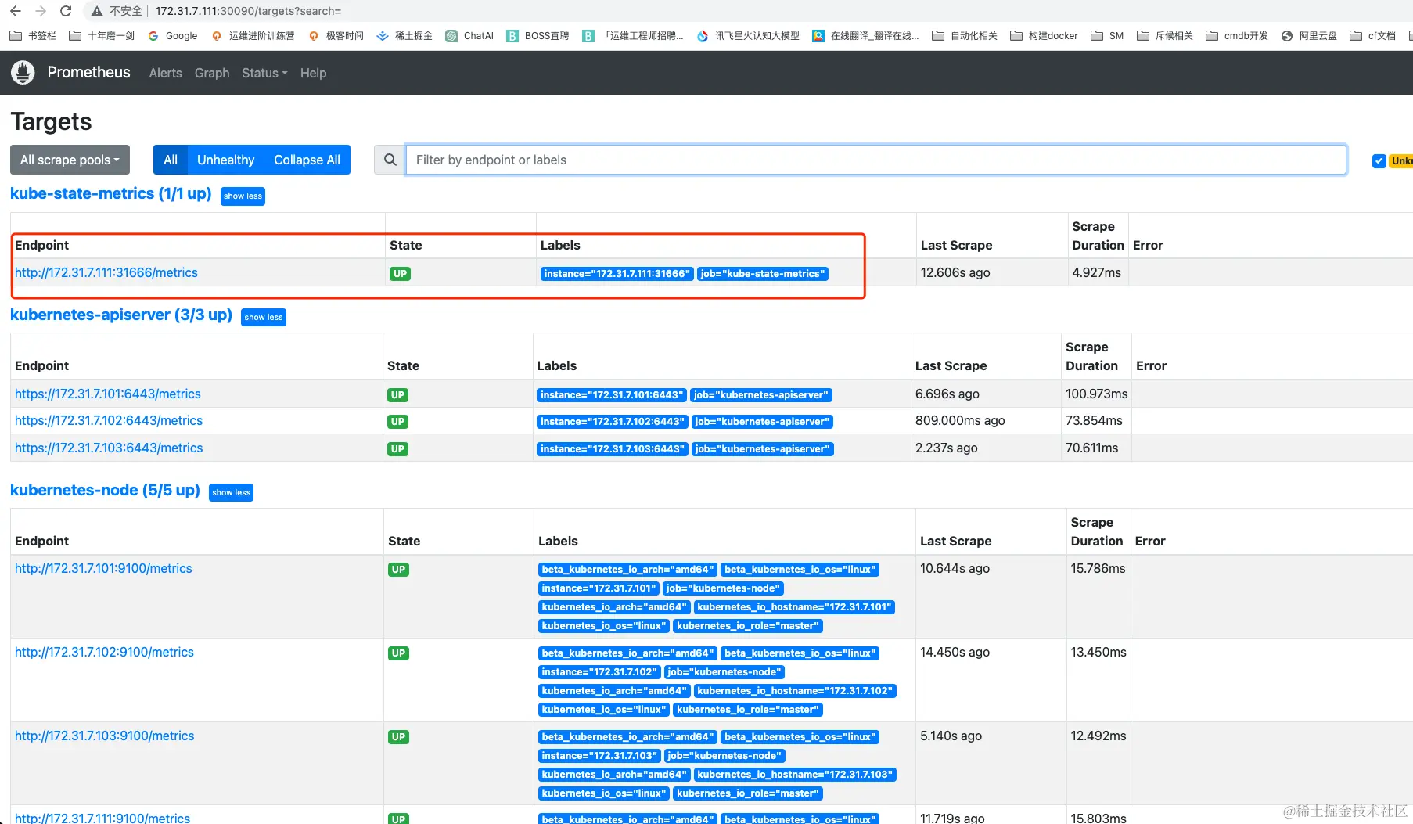Open the 斥候相关 bookmark folder
The width and height of the screenshot is (1413, 824).
click(1165, 36)
